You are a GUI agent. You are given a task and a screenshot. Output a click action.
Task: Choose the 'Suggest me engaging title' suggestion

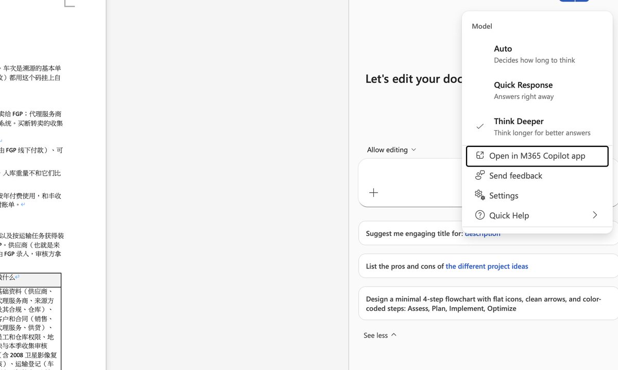click(x=412, y=233)
